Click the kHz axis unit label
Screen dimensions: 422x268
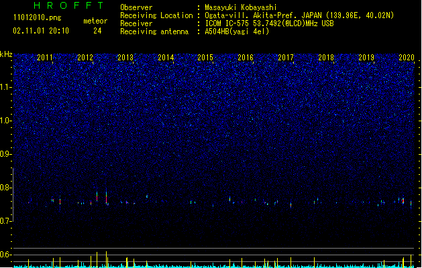click(6, 54)
